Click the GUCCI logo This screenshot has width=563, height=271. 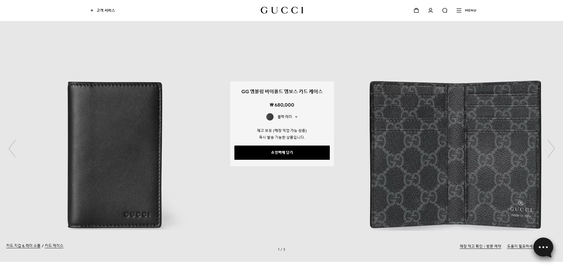tap(282, 10)
